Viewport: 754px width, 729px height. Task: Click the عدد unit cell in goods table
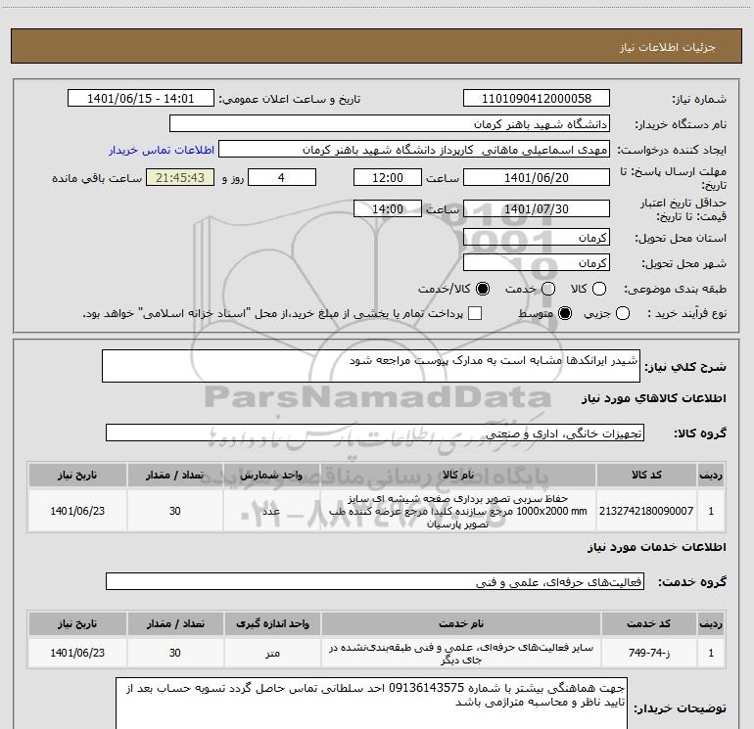tap(271, 511)
